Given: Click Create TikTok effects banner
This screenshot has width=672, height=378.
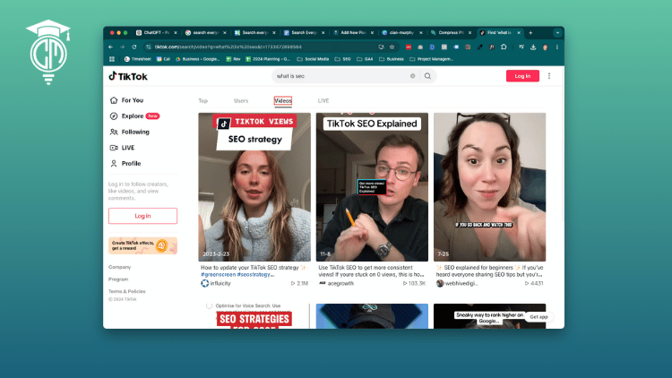Looking at the screenshot, I should click(142, 245).
